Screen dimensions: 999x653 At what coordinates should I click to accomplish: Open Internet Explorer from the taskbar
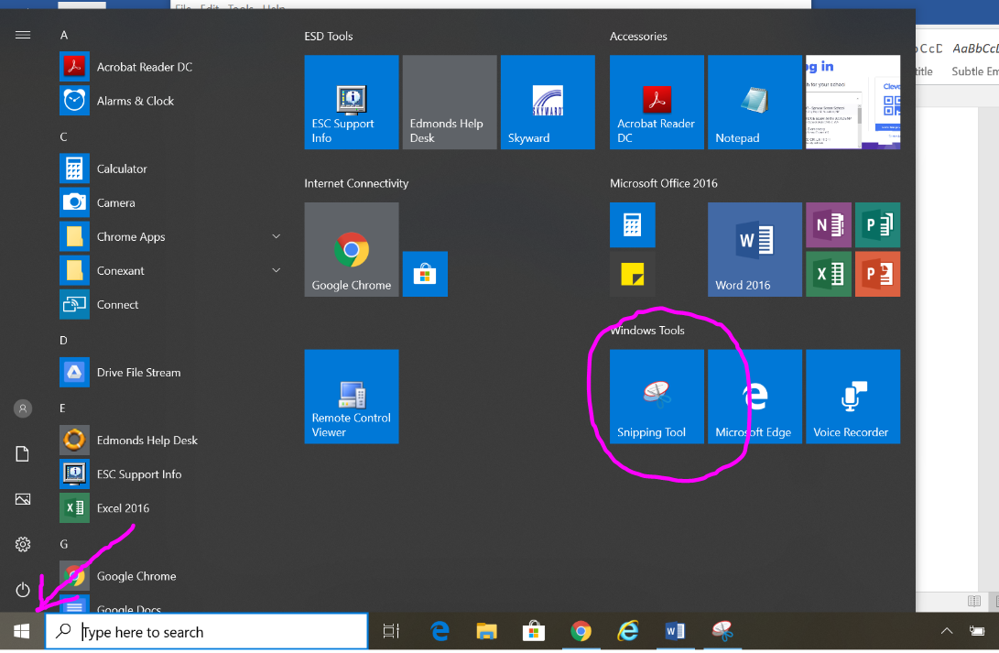click(628, 631)
